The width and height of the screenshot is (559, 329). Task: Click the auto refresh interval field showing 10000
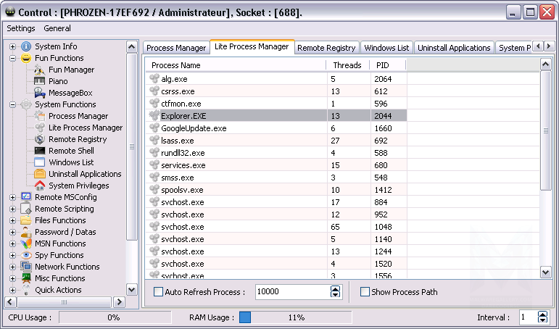coord(291,292)
